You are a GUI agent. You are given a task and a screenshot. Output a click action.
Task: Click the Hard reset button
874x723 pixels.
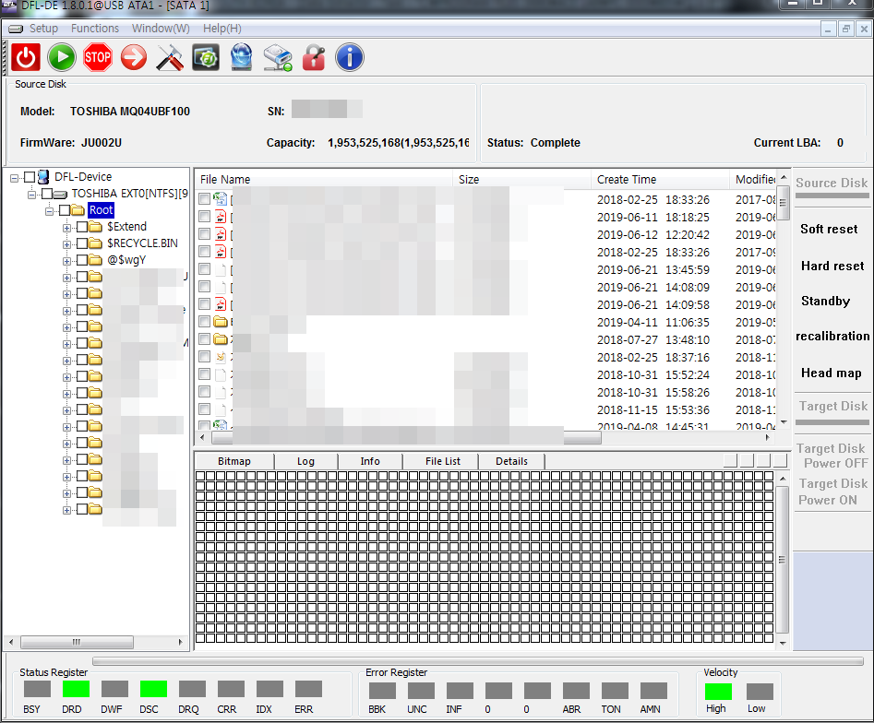pos(832,267)
